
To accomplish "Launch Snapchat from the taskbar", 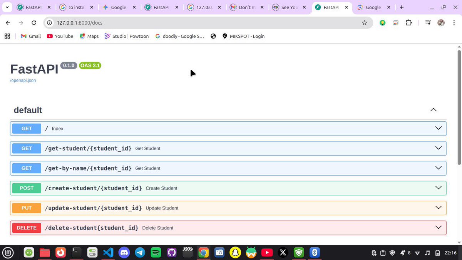I will click(235, 253).
